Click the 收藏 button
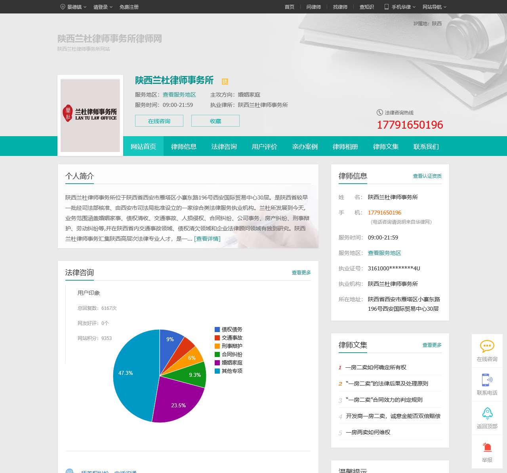Image resolution: width=507 pixels, height=473 pixels. coord(215,121)
